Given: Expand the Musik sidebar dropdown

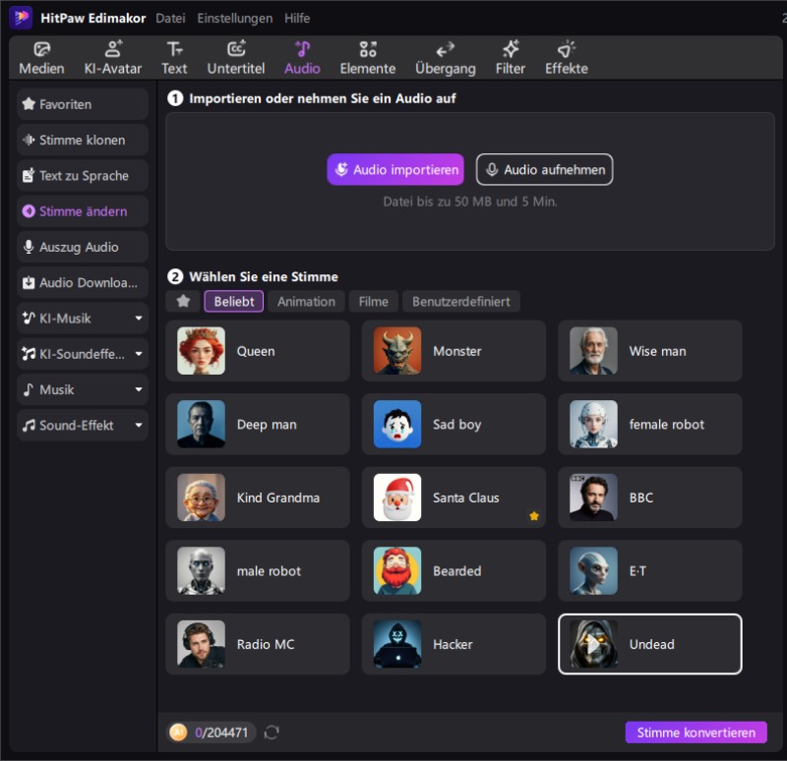Looking at the screenshot, I should (139, 389).
